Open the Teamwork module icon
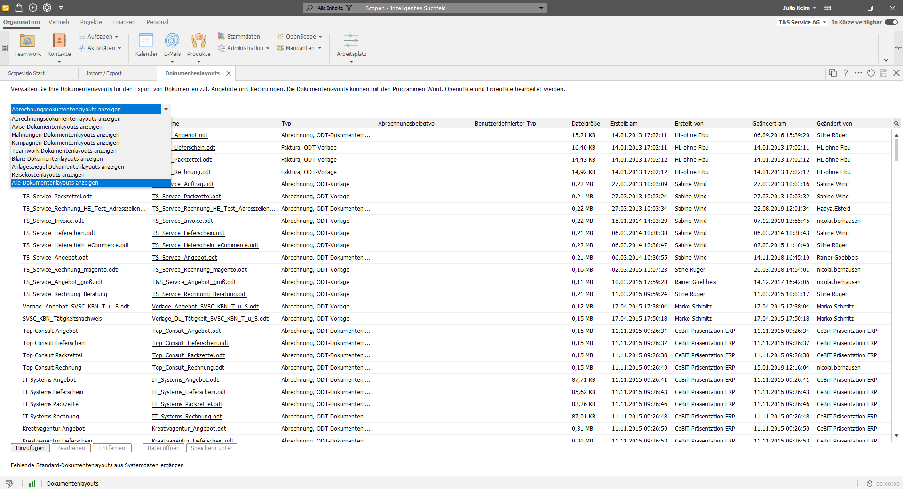The height and width of the screenshot is (489, 903). pyautogui.click(x=27, y=41)
